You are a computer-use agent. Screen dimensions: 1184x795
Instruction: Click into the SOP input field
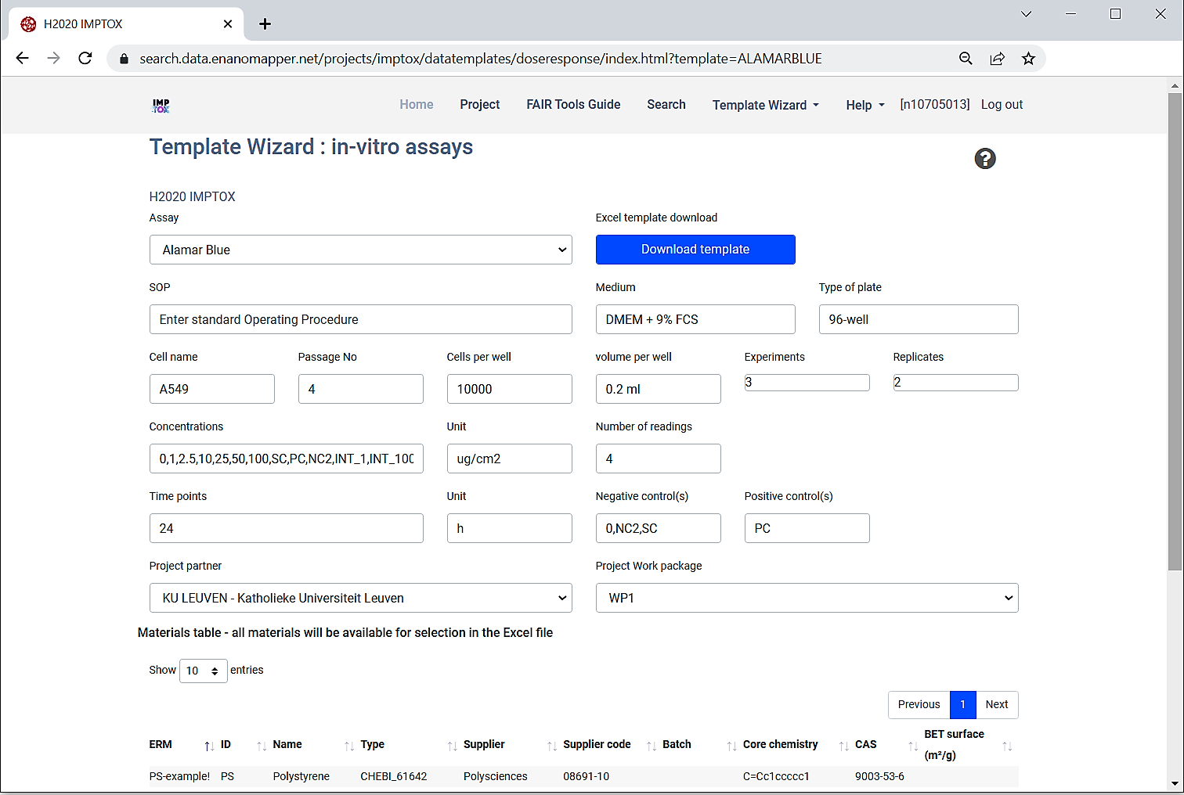[360, 319]
